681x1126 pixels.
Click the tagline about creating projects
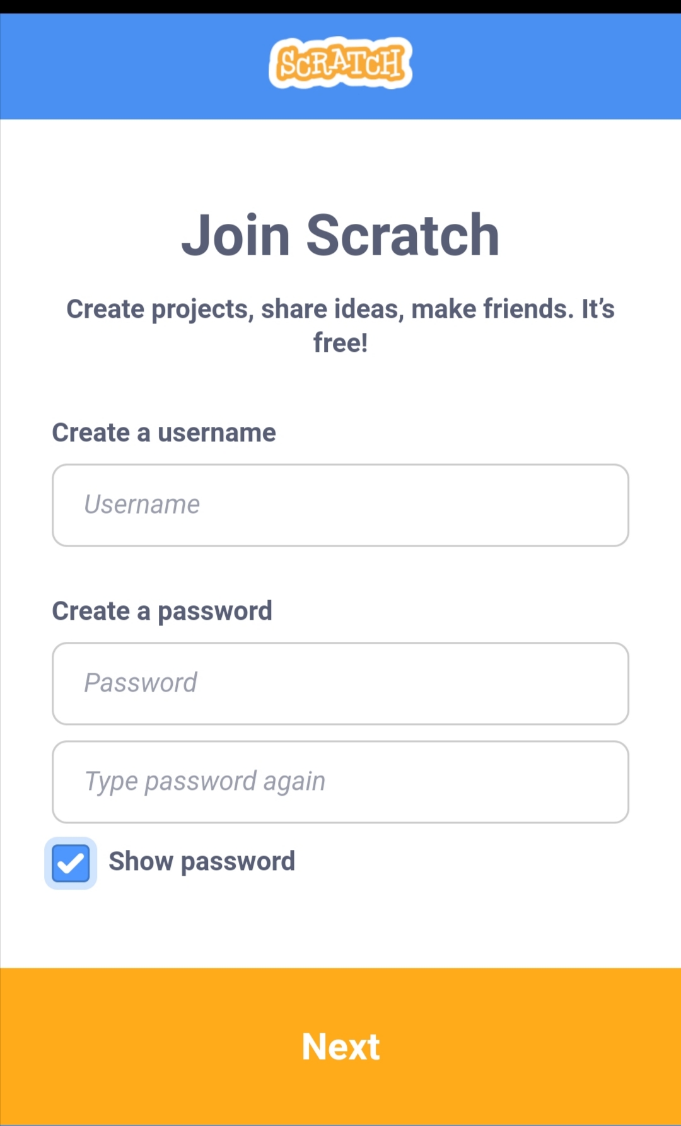(x=340, y=325)
